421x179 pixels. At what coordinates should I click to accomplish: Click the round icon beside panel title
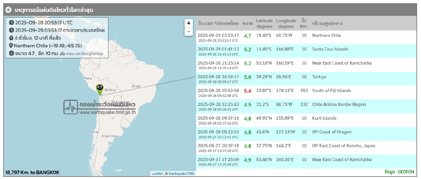(9, 10)
